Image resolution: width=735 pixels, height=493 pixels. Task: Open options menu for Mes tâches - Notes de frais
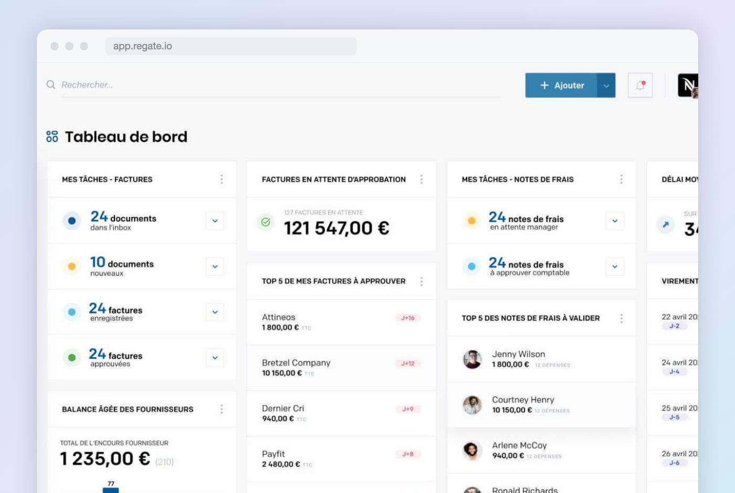coord(622,179)
